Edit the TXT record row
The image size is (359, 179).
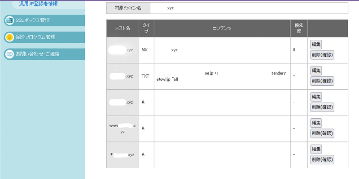[x=316, y=71]
